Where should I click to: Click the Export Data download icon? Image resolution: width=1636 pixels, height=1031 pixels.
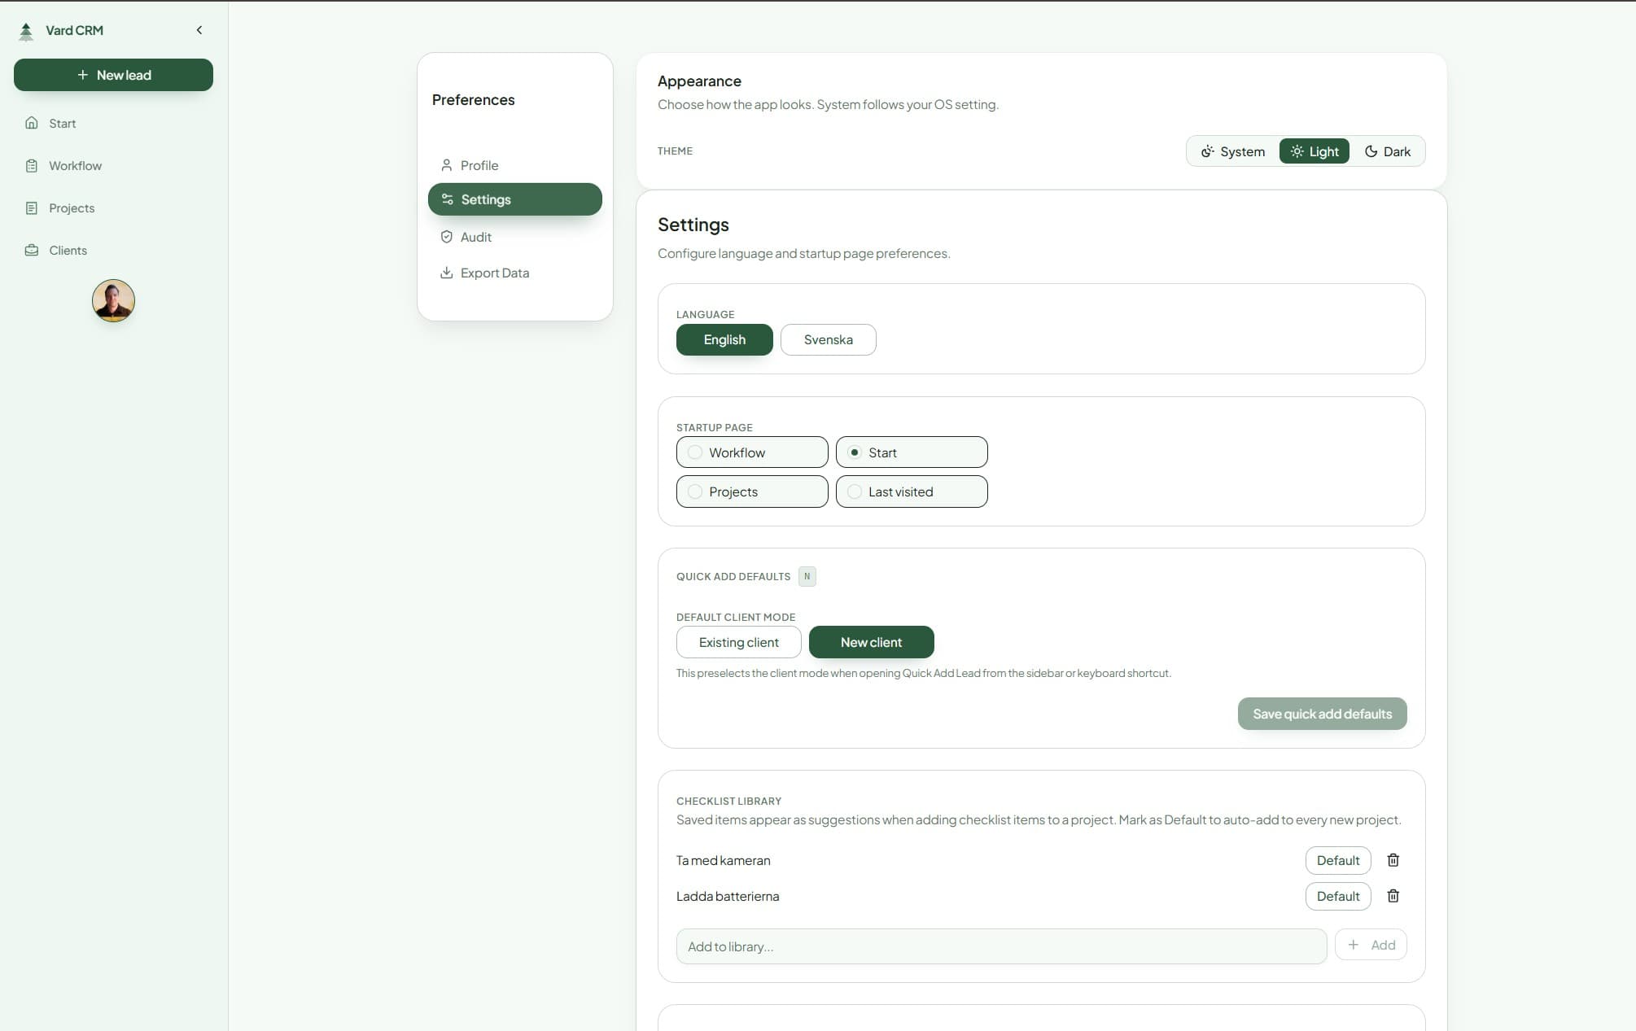446,272
